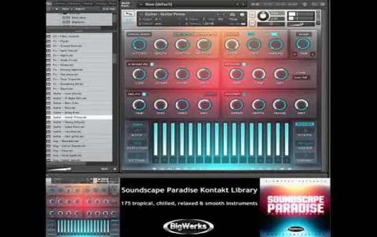The image size is (377, 237).
Task: Click the Delay Time knob
Action: point(139,105)
